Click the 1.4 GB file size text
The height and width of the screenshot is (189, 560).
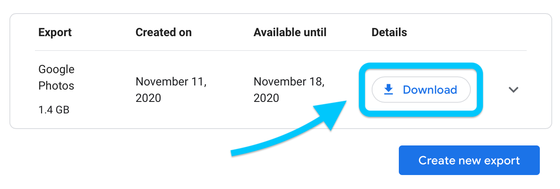click(x=54, y=110)
